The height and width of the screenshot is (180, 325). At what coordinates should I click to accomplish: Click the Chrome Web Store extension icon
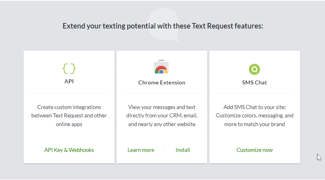tap(161, 67)
